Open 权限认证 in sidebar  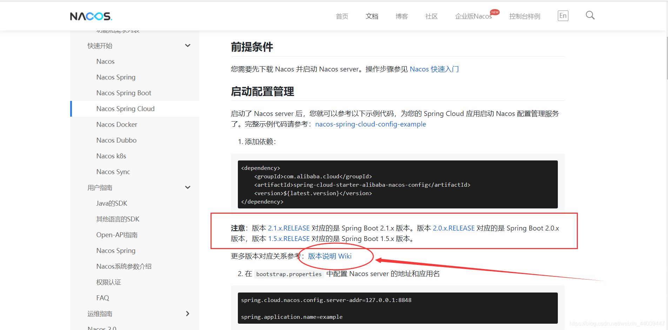108,282
